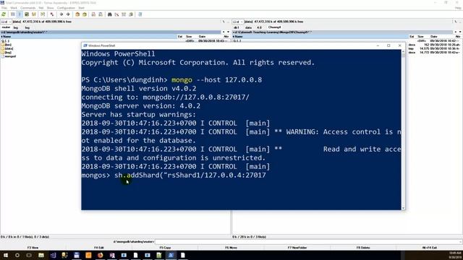Viewport: 463px width, 260px height.
Task: Click the Total Commander floppy taskbar icon
Action: click(77, 255)
